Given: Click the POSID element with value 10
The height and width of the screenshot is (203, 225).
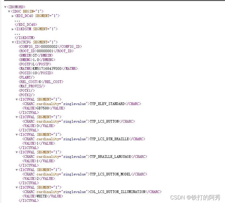Looking at the screenshot, I should point(36,73).
